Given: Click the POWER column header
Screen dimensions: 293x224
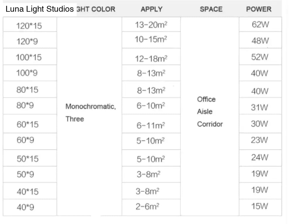Looking at the screenshot, I should pos(259,9).
